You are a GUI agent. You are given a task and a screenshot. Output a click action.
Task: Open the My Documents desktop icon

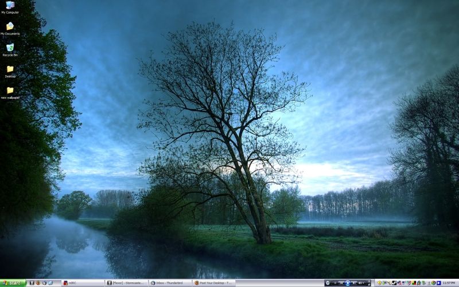[10, 28]
